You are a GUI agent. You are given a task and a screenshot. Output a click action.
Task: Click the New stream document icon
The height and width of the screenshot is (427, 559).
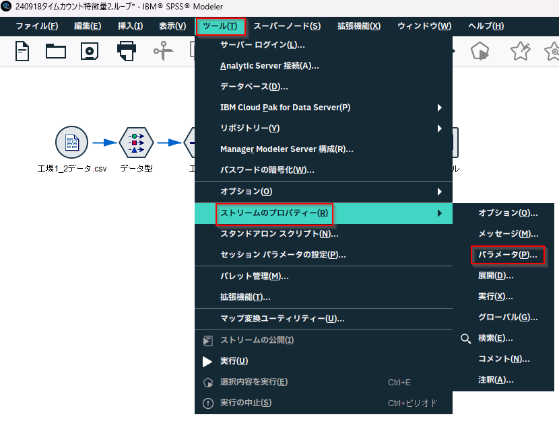coord(22,51)
